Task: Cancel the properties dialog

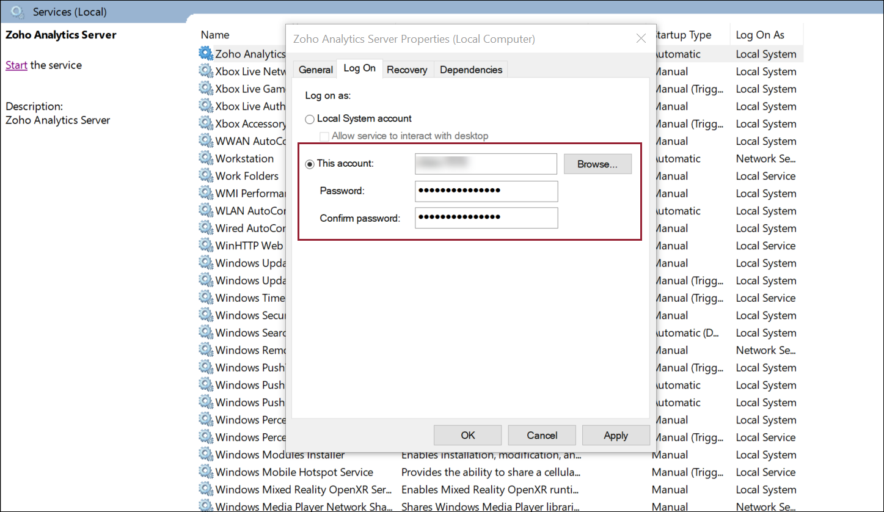Action: point(542,435)
